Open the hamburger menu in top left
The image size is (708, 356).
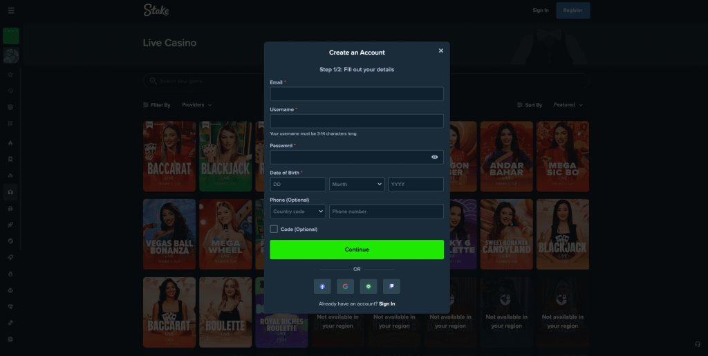[11, 10]
